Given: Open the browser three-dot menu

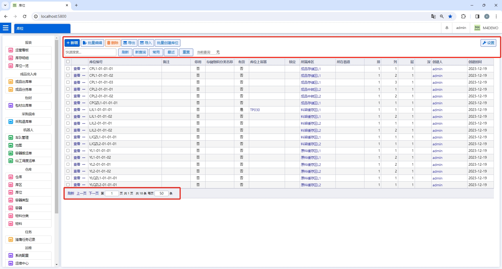Looking at the screenshot, I should pyautogui.click(x=496, y=16).
